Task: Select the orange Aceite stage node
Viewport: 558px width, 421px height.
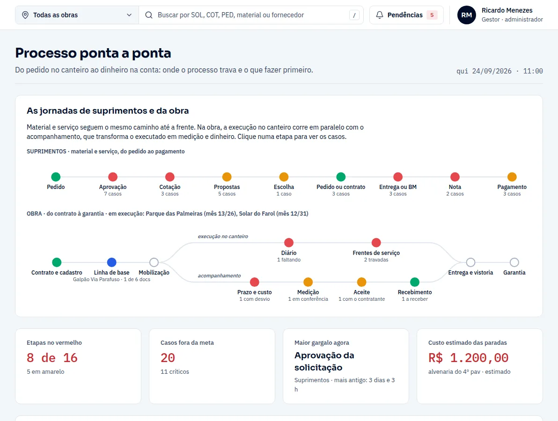Action: coord(361,282)
